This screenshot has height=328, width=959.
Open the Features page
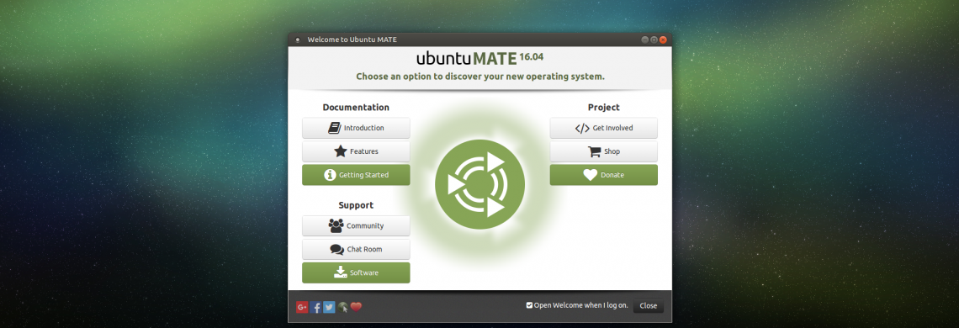(356, 151)
